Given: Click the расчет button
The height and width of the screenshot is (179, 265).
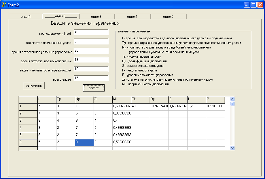Looking at the screenshot, I should point(94,88).
